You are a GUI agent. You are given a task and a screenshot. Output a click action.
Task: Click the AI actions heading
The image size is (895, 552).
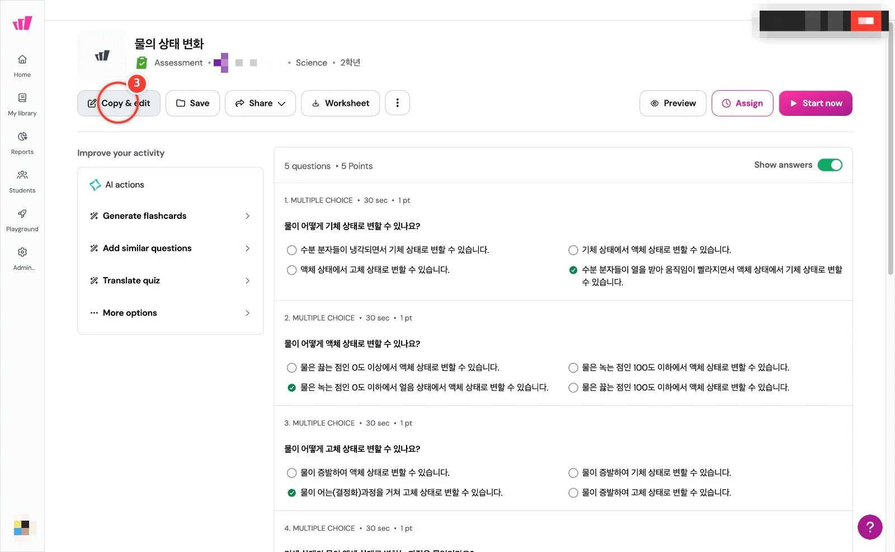(125, 185)
